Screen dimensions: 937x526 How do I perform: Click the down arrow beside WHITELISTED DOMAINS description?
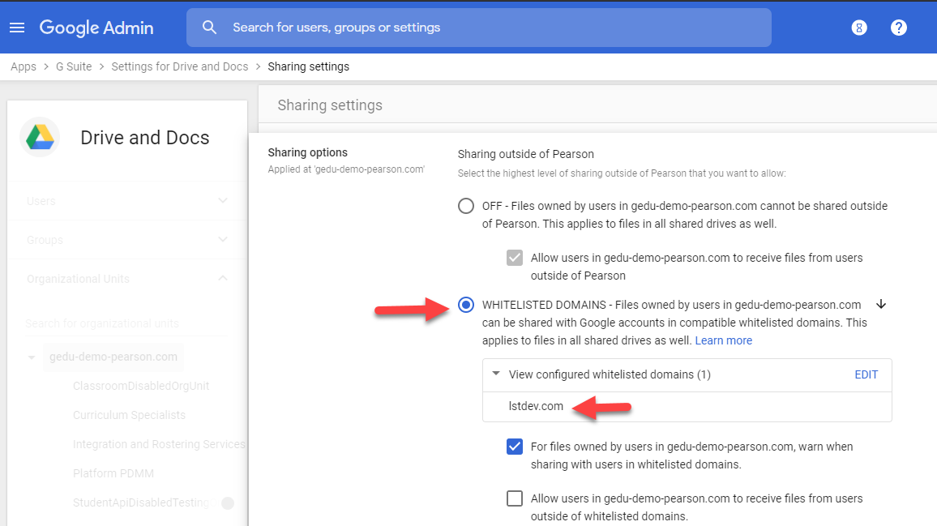tap(881, 304)
